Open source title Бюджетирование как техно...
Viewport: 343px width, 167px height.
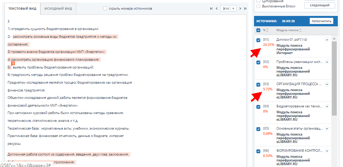click(x=300, y=106)
